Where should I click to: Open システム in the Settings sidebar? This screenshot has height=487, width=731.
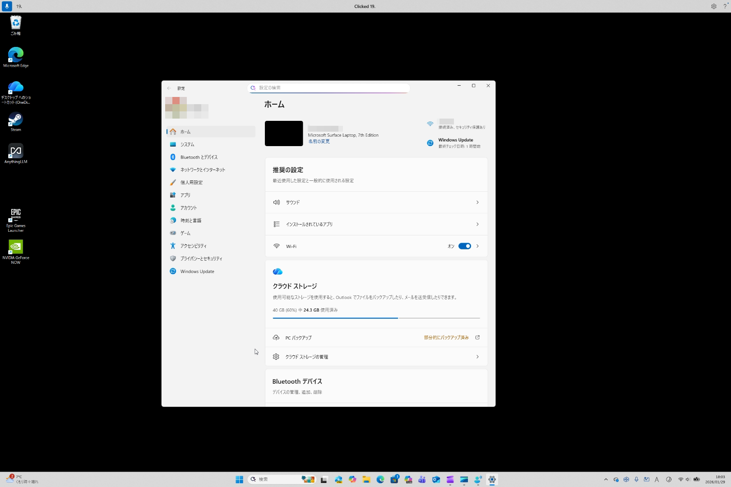tap(211, 144)
